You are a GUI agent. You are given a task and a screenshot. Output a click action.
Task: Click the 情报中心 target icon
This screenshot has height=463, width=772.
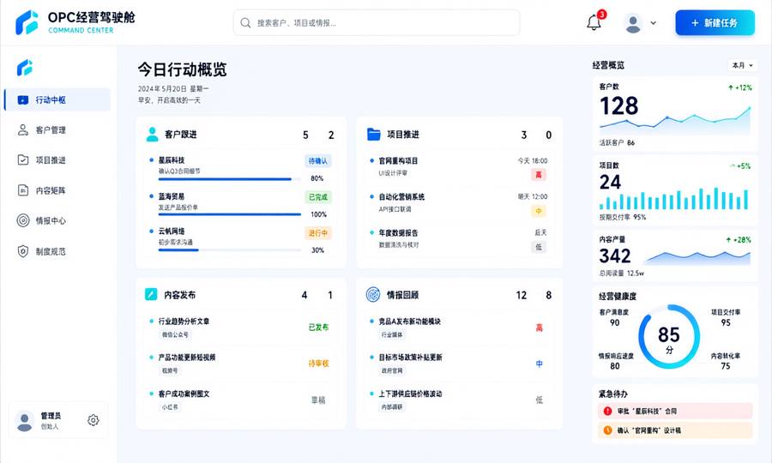tap(22, 220)
